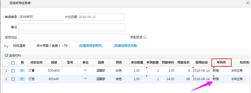The width and height of the screenshot is (251, 93).
Task: Click the 规格 column header
Action: tap(54, 63)
